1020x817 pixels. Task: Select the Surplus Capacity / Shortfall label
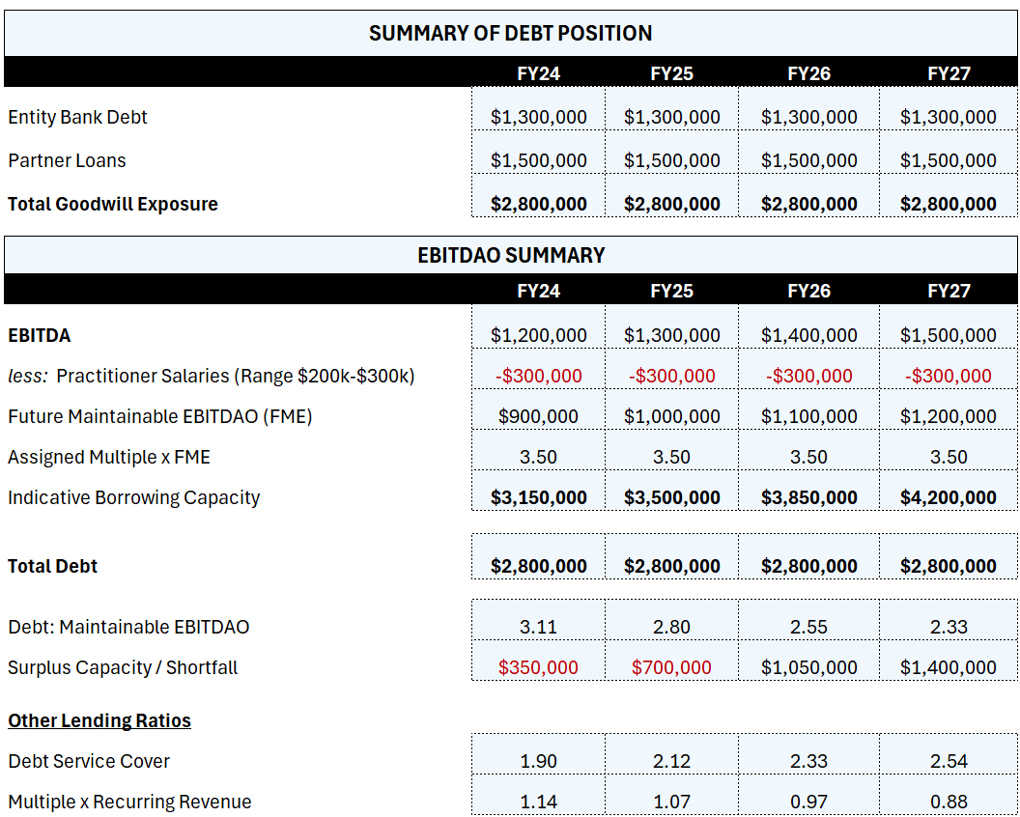123,667
